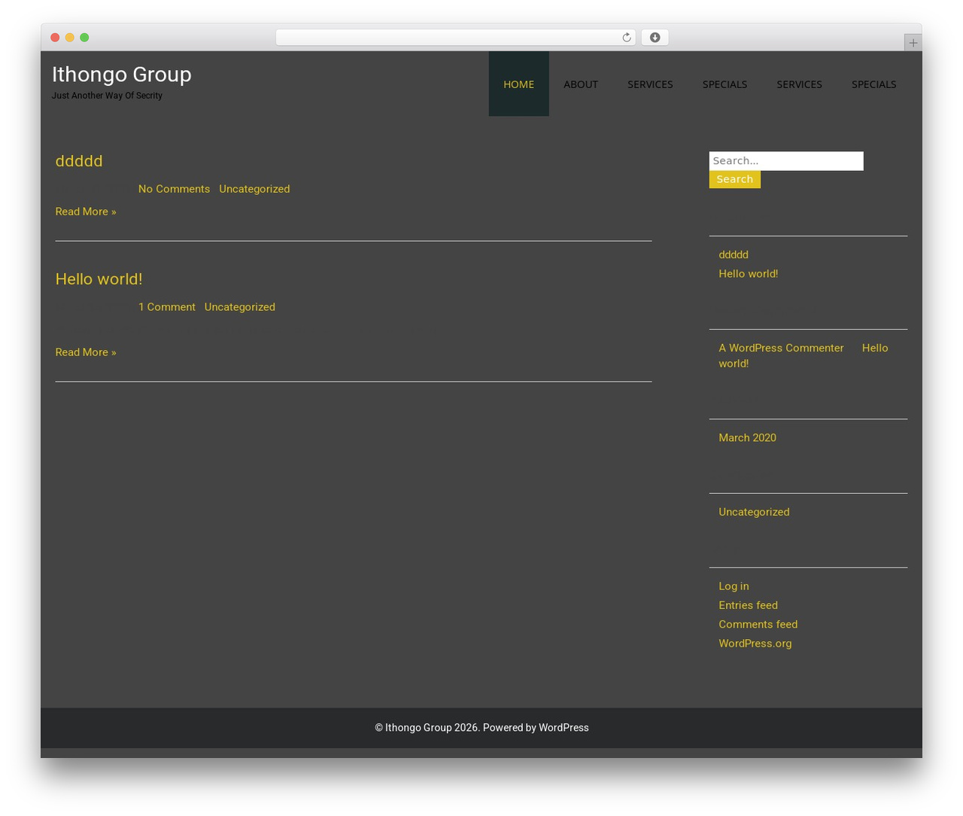
Task: Read More of the ddddd post
Action: 86,212
